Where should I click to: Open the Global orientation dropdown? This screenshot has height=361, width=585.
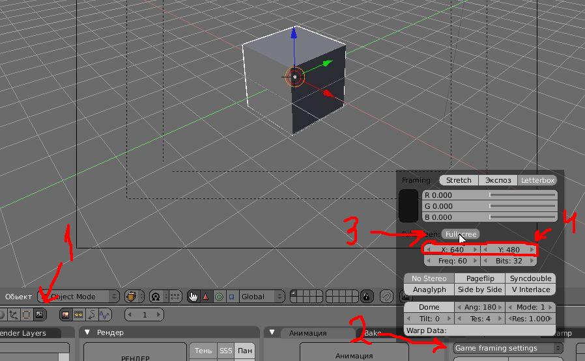click(262, 297)
